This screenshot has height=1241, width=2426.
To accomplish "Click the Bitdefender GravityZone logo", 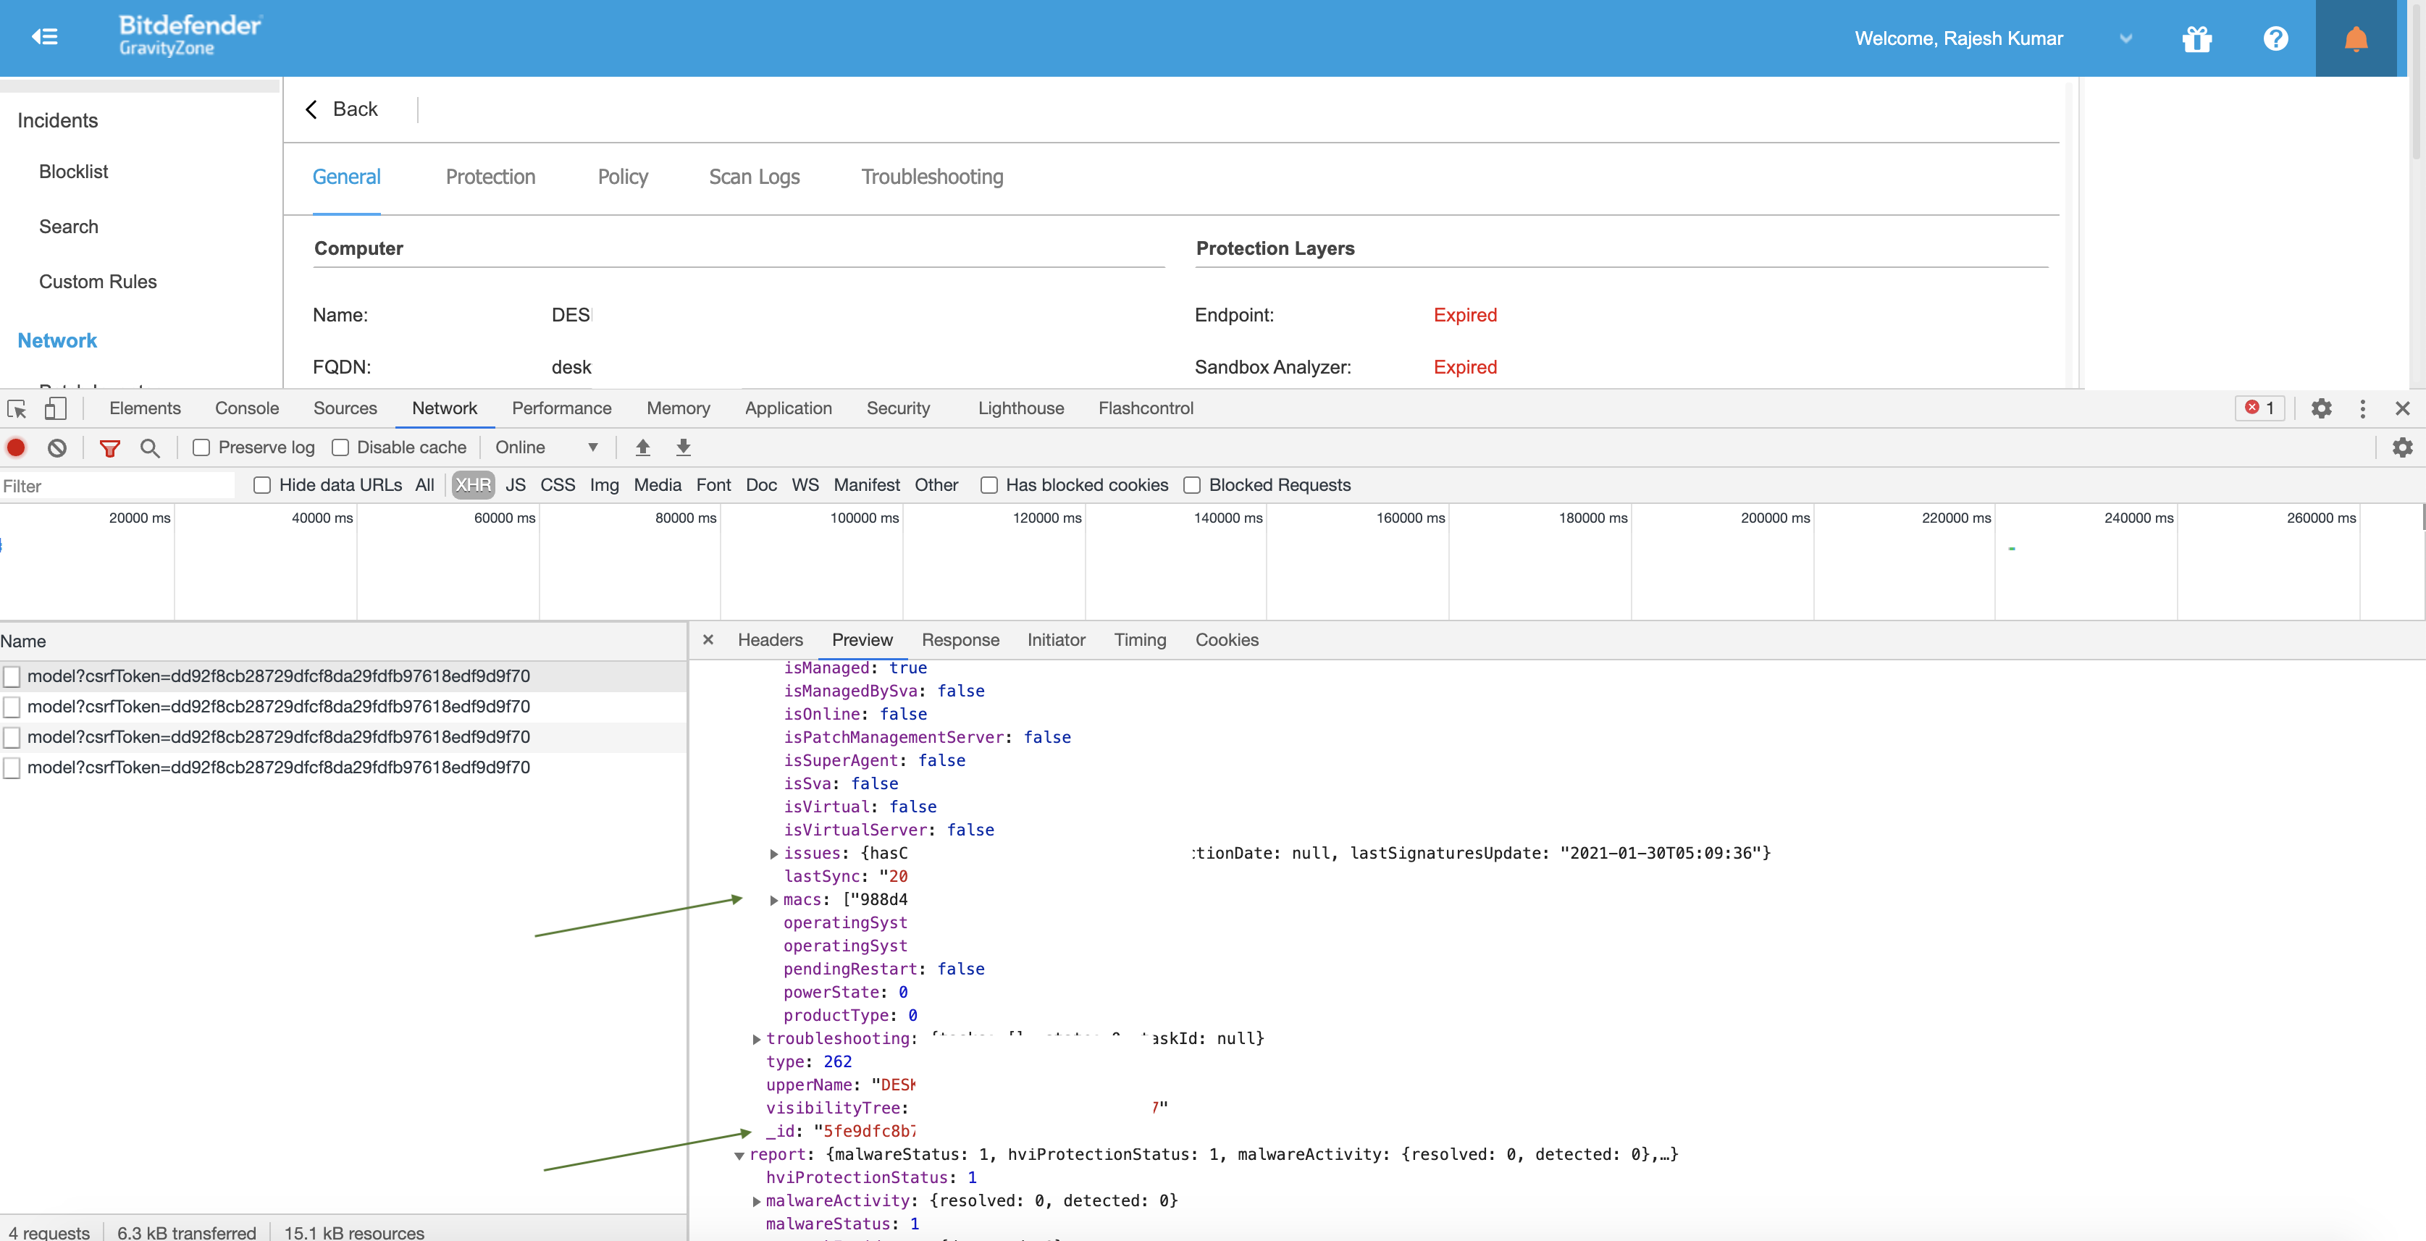I will pos(189,35).
